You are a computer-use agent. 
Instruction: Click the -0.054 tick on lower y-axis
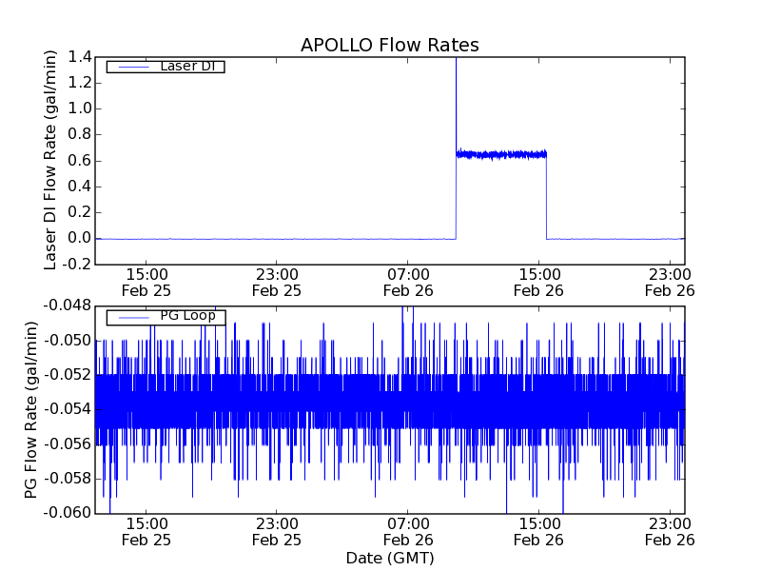tap(67, 409)
